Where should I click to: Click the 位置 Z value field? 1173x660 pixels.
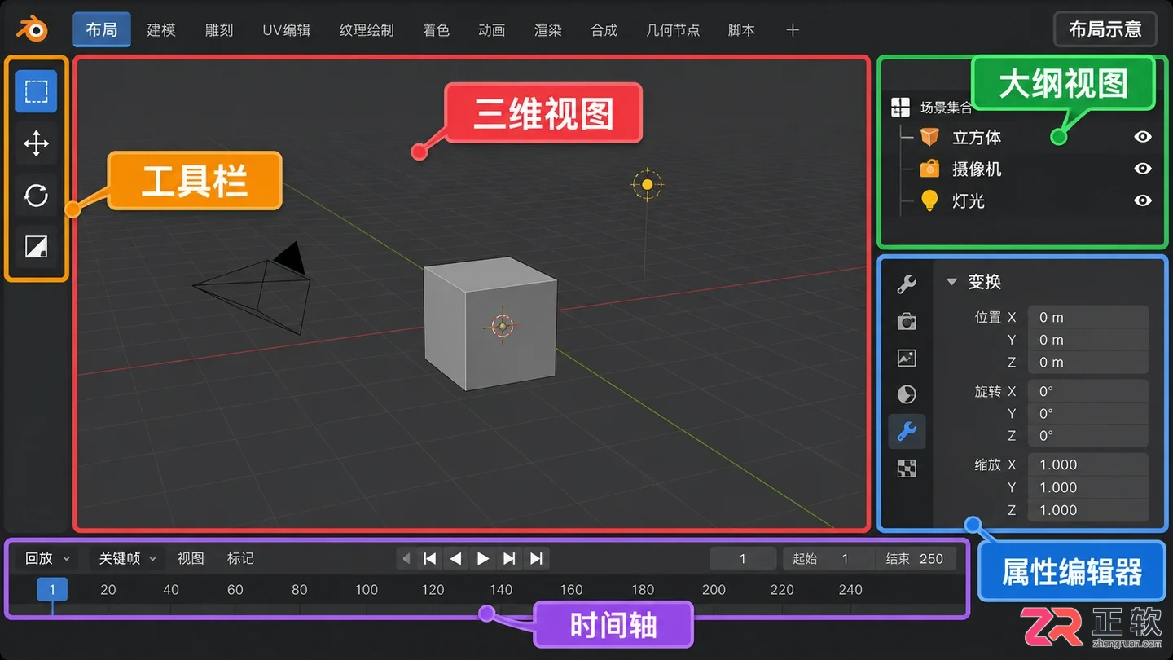pyautogui.click(x=1087, y=362)
